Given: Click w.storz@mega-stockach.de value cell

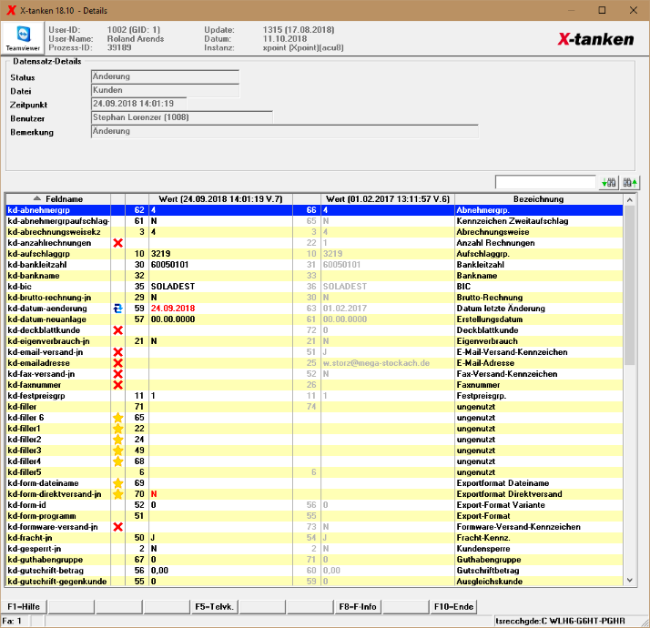Looking at the screenshot, I should pos(388,363).
